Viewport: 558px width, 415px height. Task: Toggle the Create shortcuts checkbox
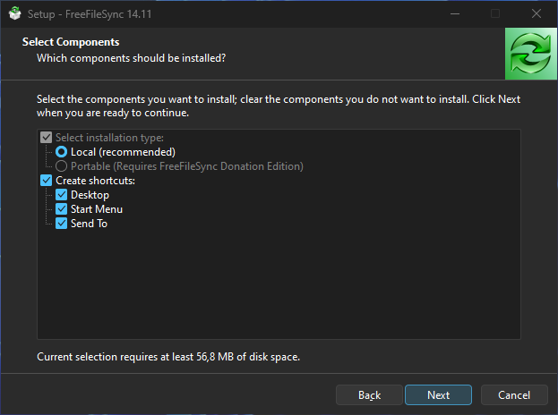47,181
